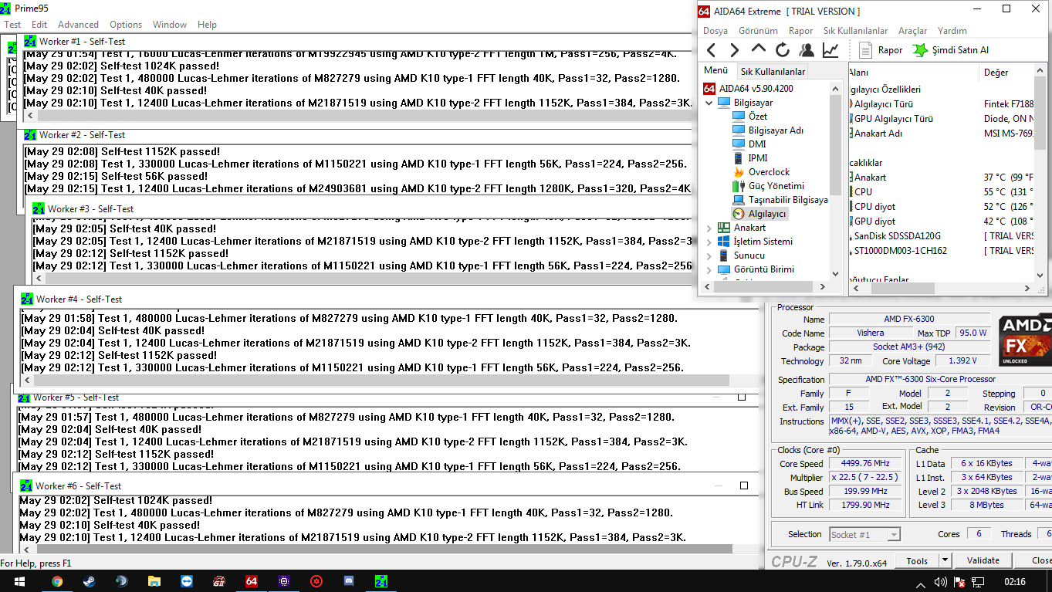
Task: Select Overclock flame icon in tree
Action: (x=738, y=172)
